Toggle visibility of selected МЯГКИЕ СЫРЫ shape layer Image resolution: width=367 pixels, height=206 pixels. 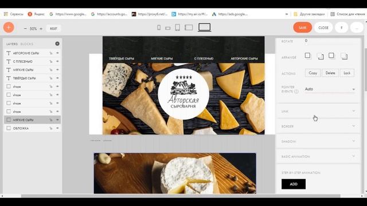tap(57, 120)
